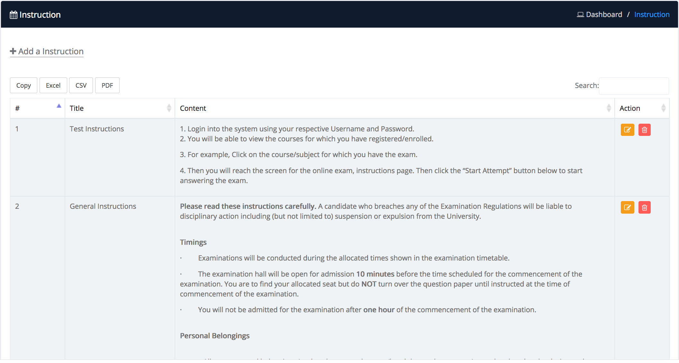
Task: Click the calendar icon beside Instruction heading
Action: tap(14, 15)
